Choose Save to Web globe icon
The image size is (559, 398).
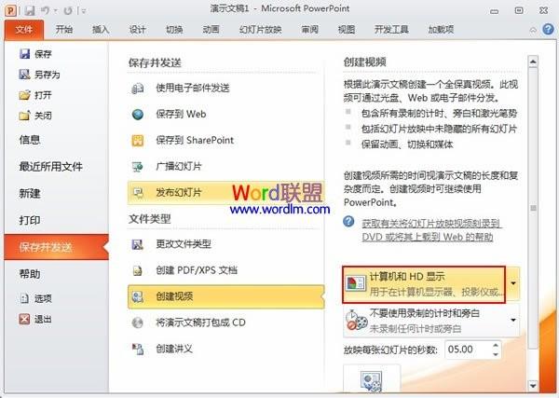click(137, 115)
